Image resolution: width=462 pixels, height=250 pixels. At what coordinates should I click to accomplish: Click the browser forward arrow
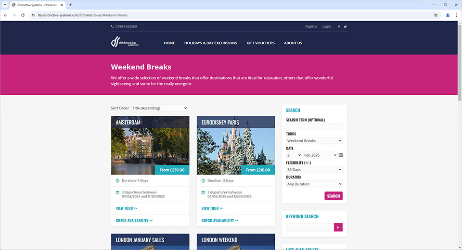pyautogui.click(x=14, y=15)
